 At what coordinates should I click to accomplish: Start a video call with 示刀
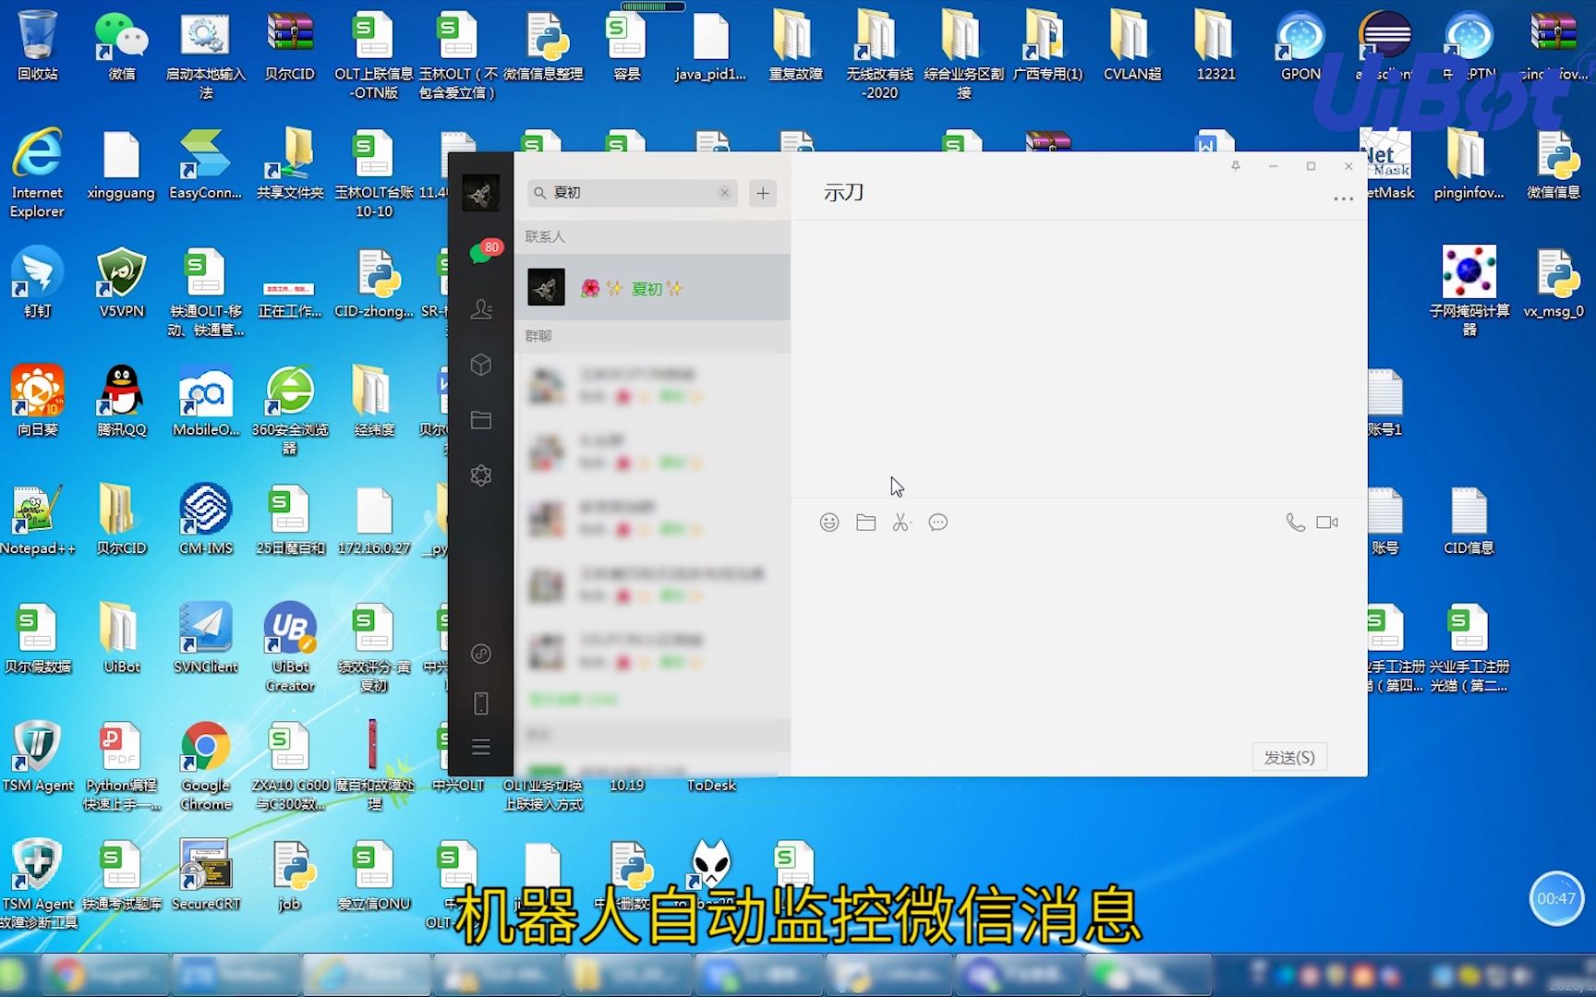(x=1327, y=522)
